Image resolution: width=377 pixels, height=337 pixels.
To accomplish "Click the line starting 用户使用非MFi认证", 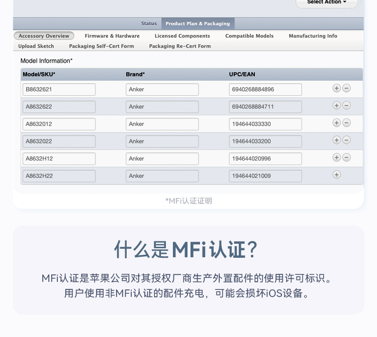I will pos(186,293).
